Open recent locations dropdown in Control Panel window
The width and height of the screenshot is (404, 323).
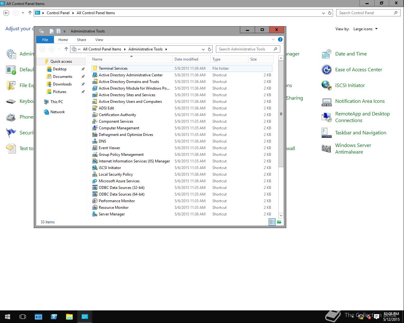[x=23, y=13]
